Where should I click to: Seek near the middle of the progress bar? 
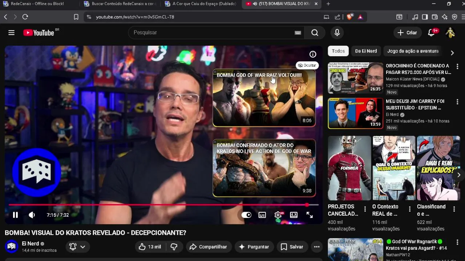tap(163, 205)
